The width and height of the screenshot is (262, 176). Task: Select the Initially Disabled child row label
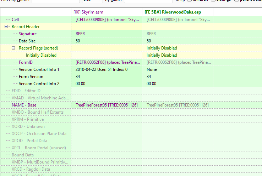(x=41, y=55)
